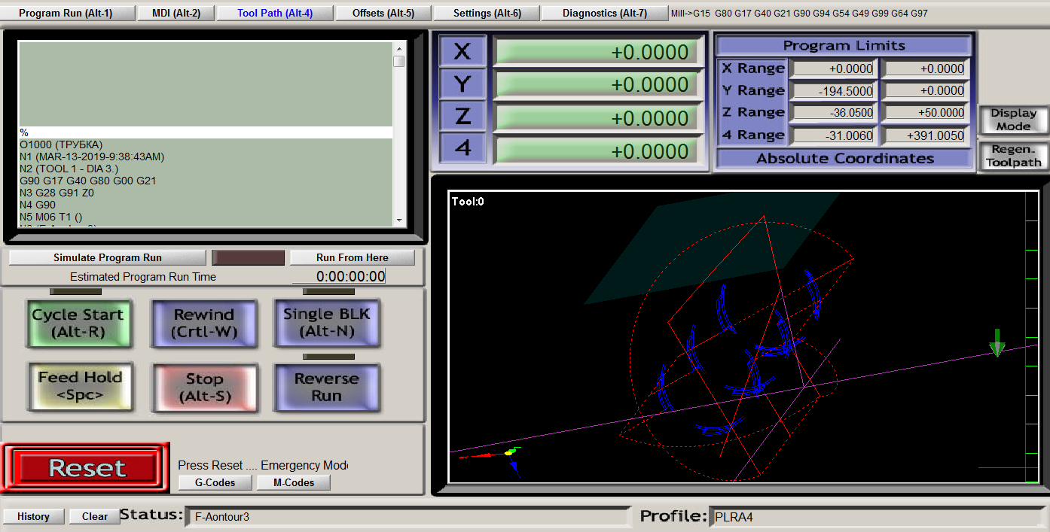This screenshot has width=1050, height=532.
Task: Regenerate the toolpath display
Action: click(x=1013, y=156)
